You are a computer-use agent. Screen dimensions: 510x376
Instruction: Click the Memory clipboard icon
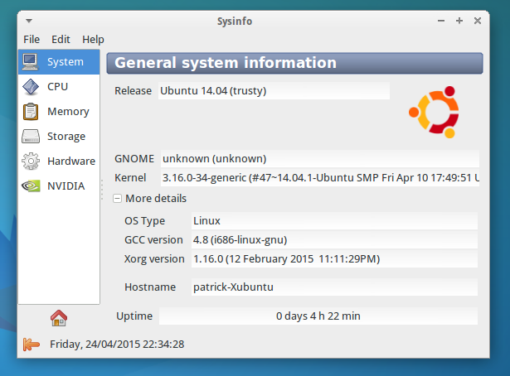pyautogui.click(x=31, y=111)
